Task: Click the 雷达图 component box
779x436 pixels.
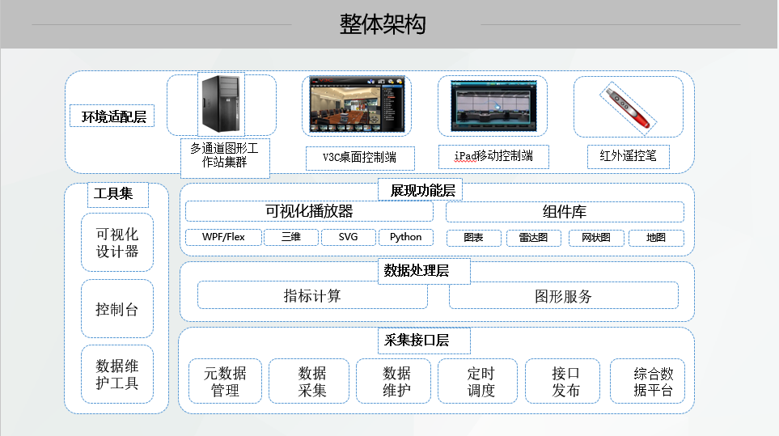Action: point(534,238)
